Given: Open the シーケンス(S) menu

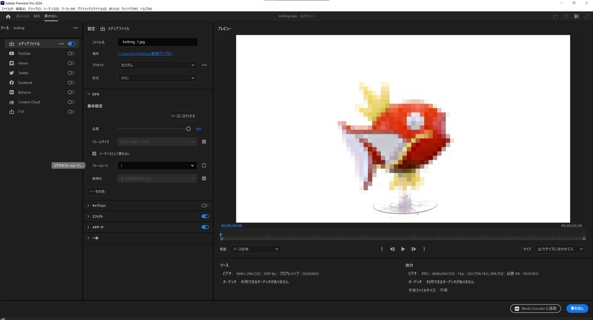Looking at the screenshot, I should click(51, 9).
